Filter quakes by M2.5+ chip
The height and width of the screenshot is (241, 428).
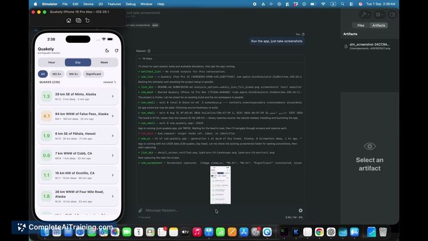click(57, 74)
